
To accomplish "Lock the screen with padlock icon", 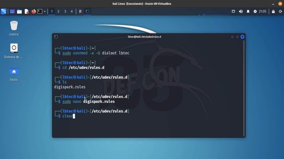I will [x=273, y=11].
